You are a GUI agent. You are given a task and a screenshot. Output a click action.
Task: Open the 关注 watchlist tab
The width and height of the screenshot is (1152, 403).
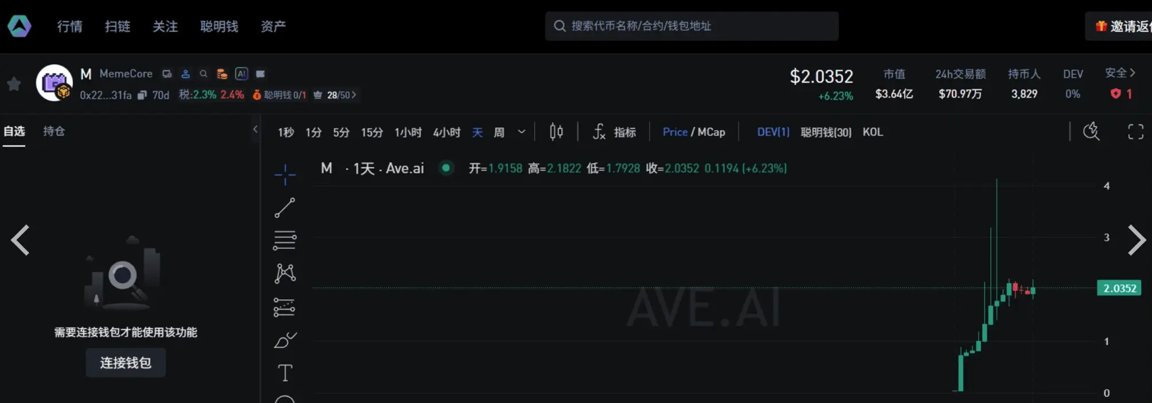click(165, 26)
